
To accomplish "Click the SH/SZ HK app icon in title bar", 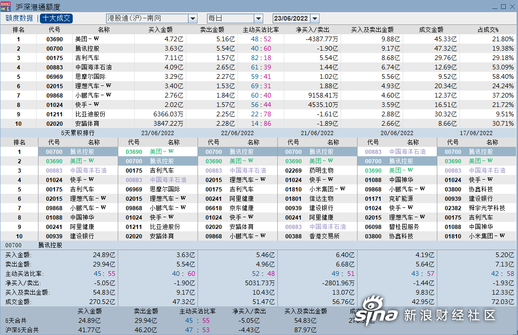I will click(6, 7).
